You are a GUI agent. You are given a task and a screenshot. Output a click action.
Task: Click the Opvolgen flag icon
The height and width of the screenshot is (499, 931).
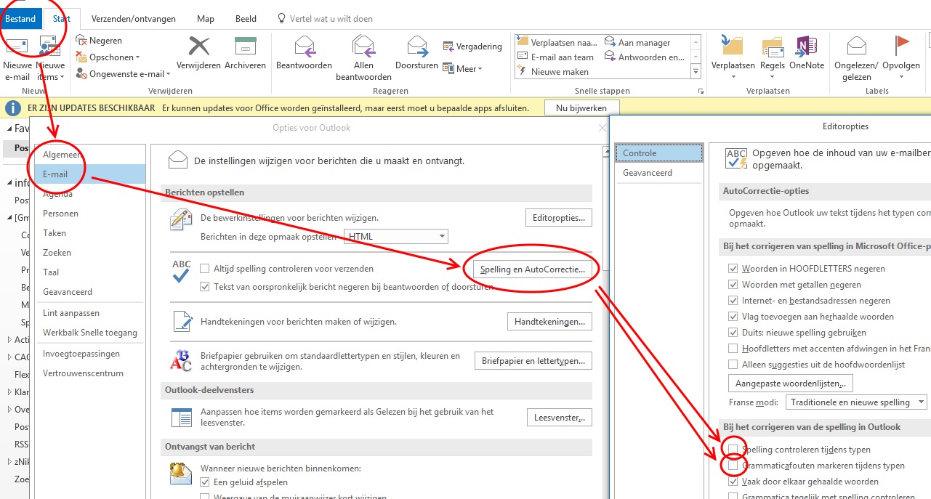(901, 46)
